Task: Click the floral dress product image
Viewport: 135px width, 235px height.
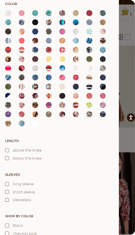Action: tap(127, 194)
